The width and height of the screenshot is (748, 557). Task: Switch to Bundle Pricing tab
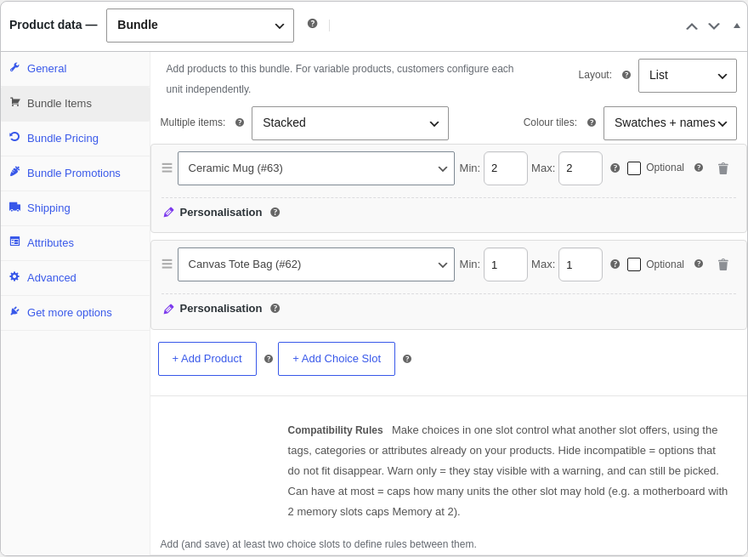point(76,139)
